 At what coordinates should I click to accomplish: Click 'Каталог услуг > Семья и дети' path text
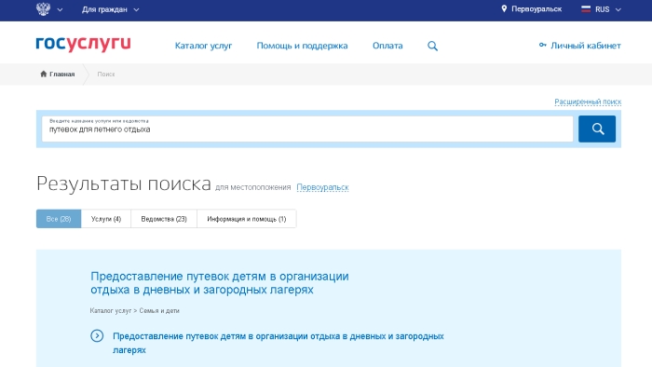tap(135, 311)
